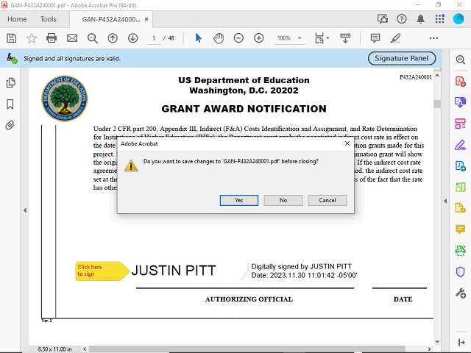Switch to the Home tab

pyautogui.click(x=17, y=19)
